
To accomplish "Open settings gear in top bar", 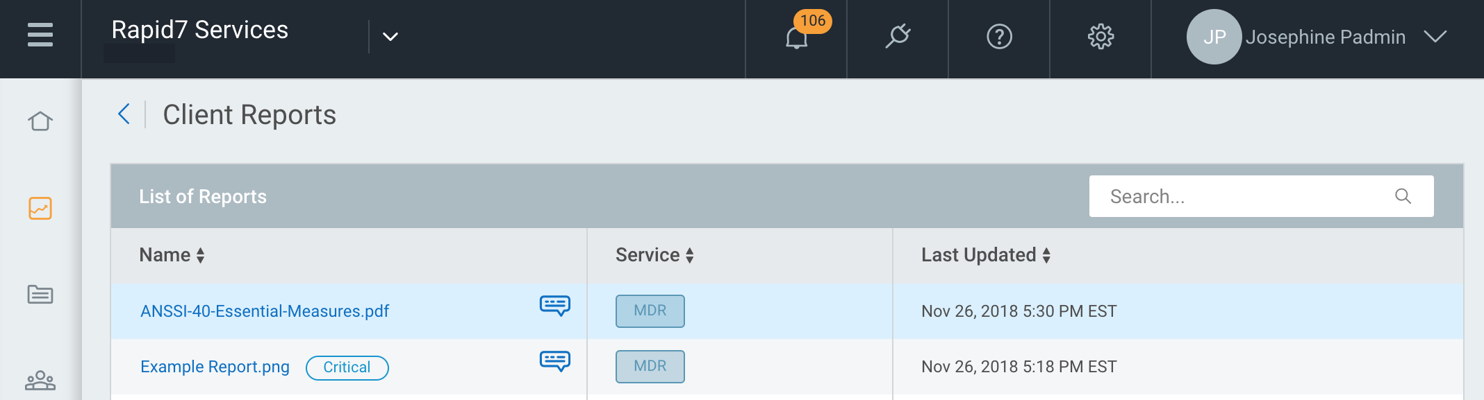I will click(1100, 37).
